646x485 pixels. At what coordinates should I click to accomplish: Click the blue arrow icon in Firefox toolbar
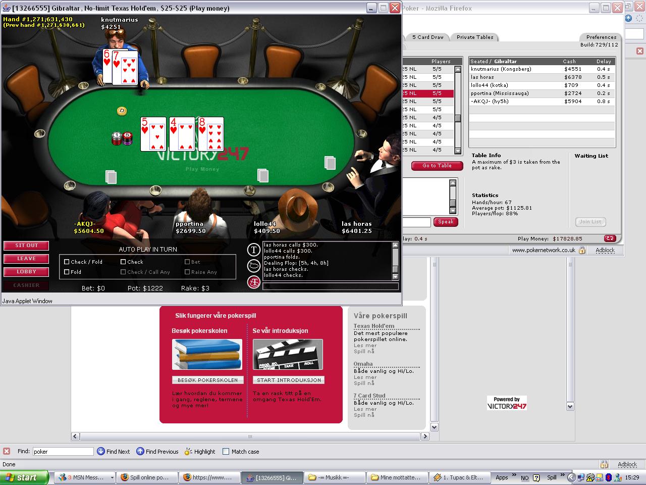click(x=629, y=19)
